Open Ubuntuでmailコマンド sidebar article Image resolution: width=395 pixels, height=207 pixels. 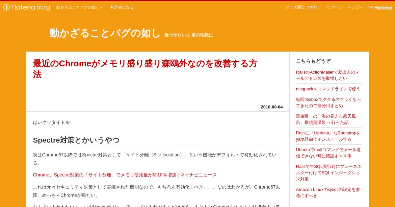pos(328,153)
